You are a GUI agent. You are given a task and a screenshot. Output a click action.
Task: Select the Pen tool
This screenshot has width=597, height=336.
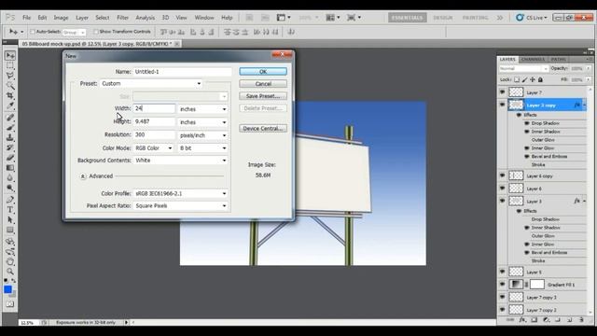click(x=10, y=200)
